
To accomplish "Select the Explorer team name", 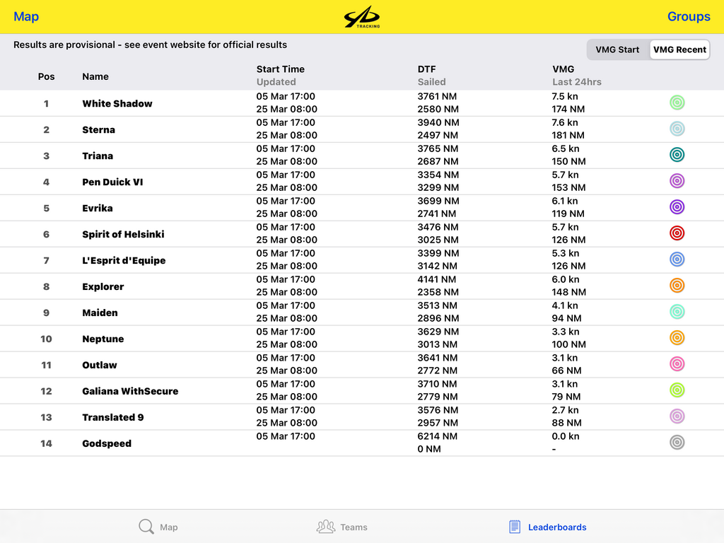I will tap(103, 287).
